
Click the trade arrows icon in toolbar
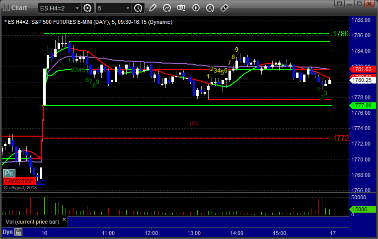225,8
